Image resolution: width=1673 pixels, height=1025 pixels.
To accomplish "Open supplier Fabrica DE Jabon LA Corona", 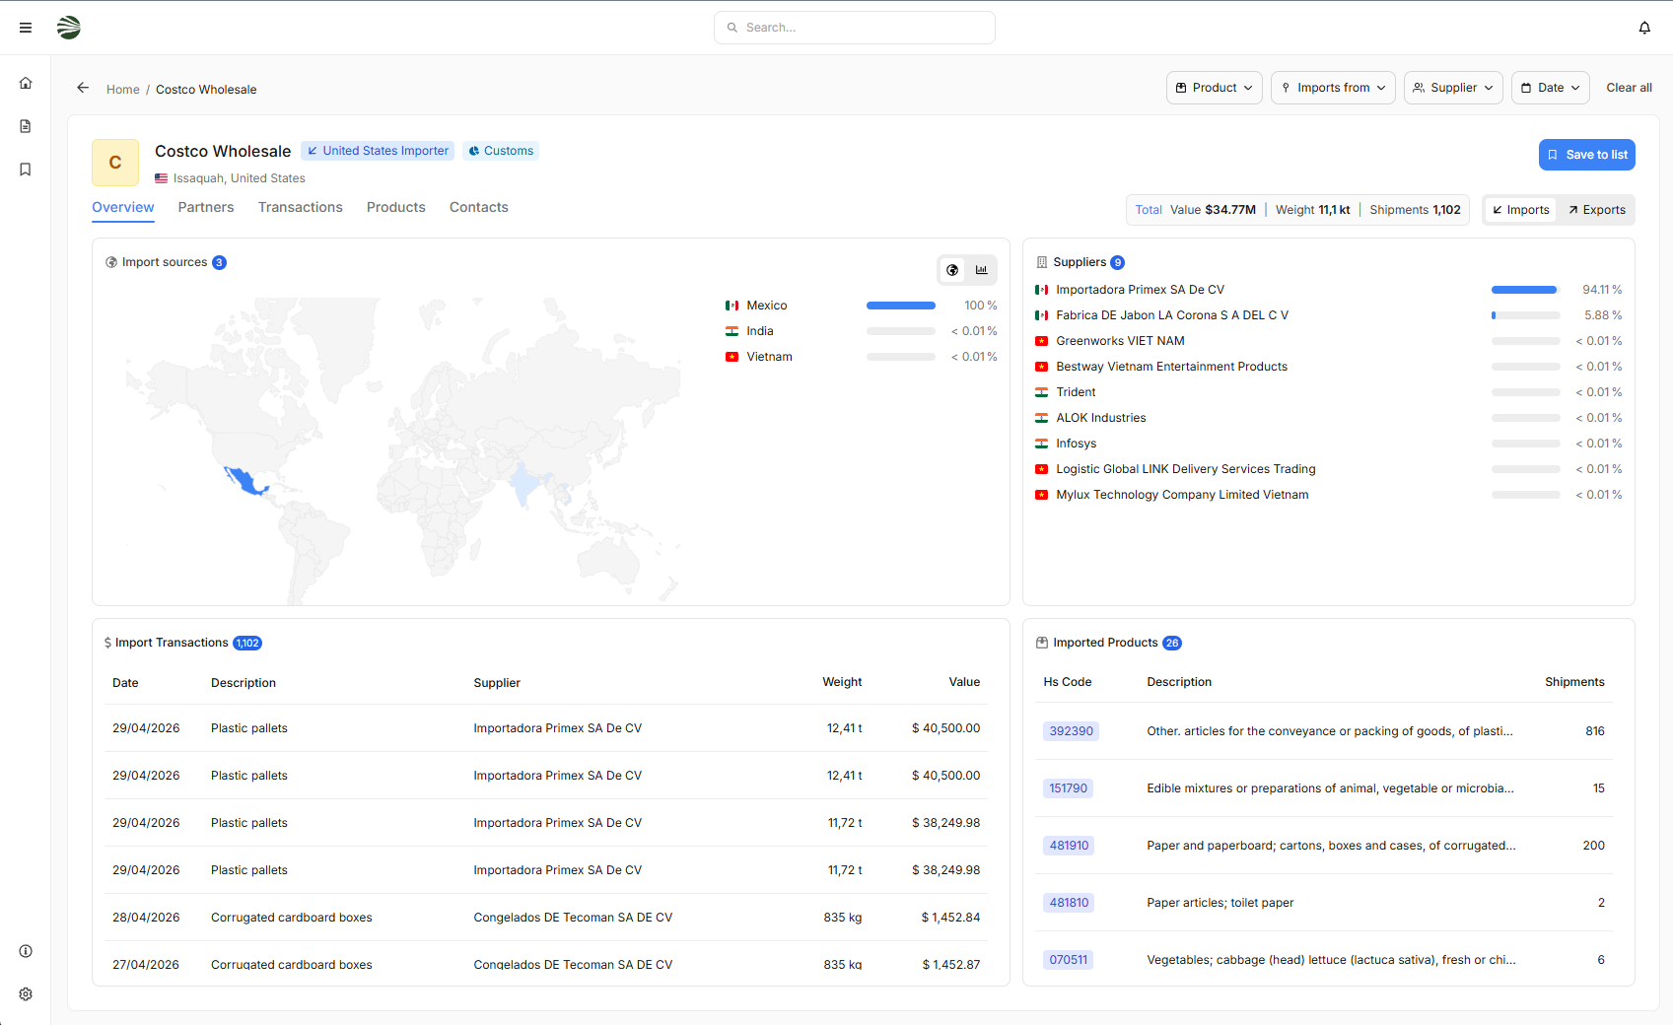I will 1172,315.
